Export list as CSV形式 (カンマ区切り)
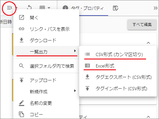This screenshot has width=159, height=119. point(118,54)
